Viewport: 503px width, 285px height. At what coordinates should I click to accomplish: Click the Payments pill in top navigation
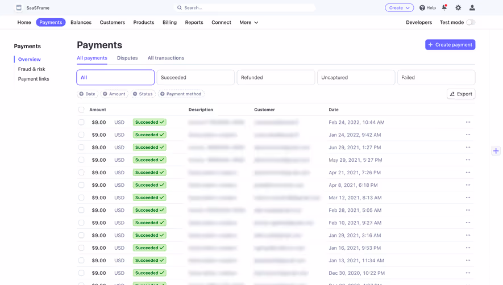tap(51, 23)
